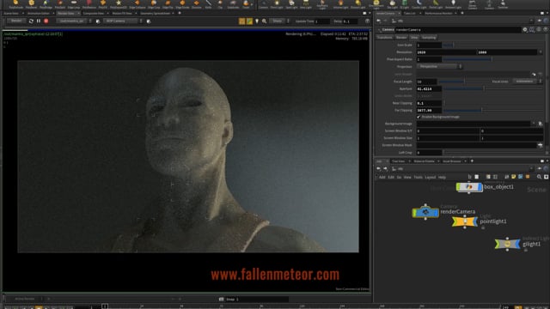This screenshot has height=309, width=550.
Task: Select the renderCamera node
Action: pyautogui.click(x=425, y=212)
